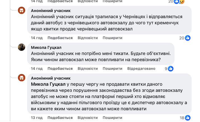Image resolution: width=200 pixels, height=122 pixels.
Task: Share Микола Гуцкал's comment via Поширити
Action: coord(112,68)
